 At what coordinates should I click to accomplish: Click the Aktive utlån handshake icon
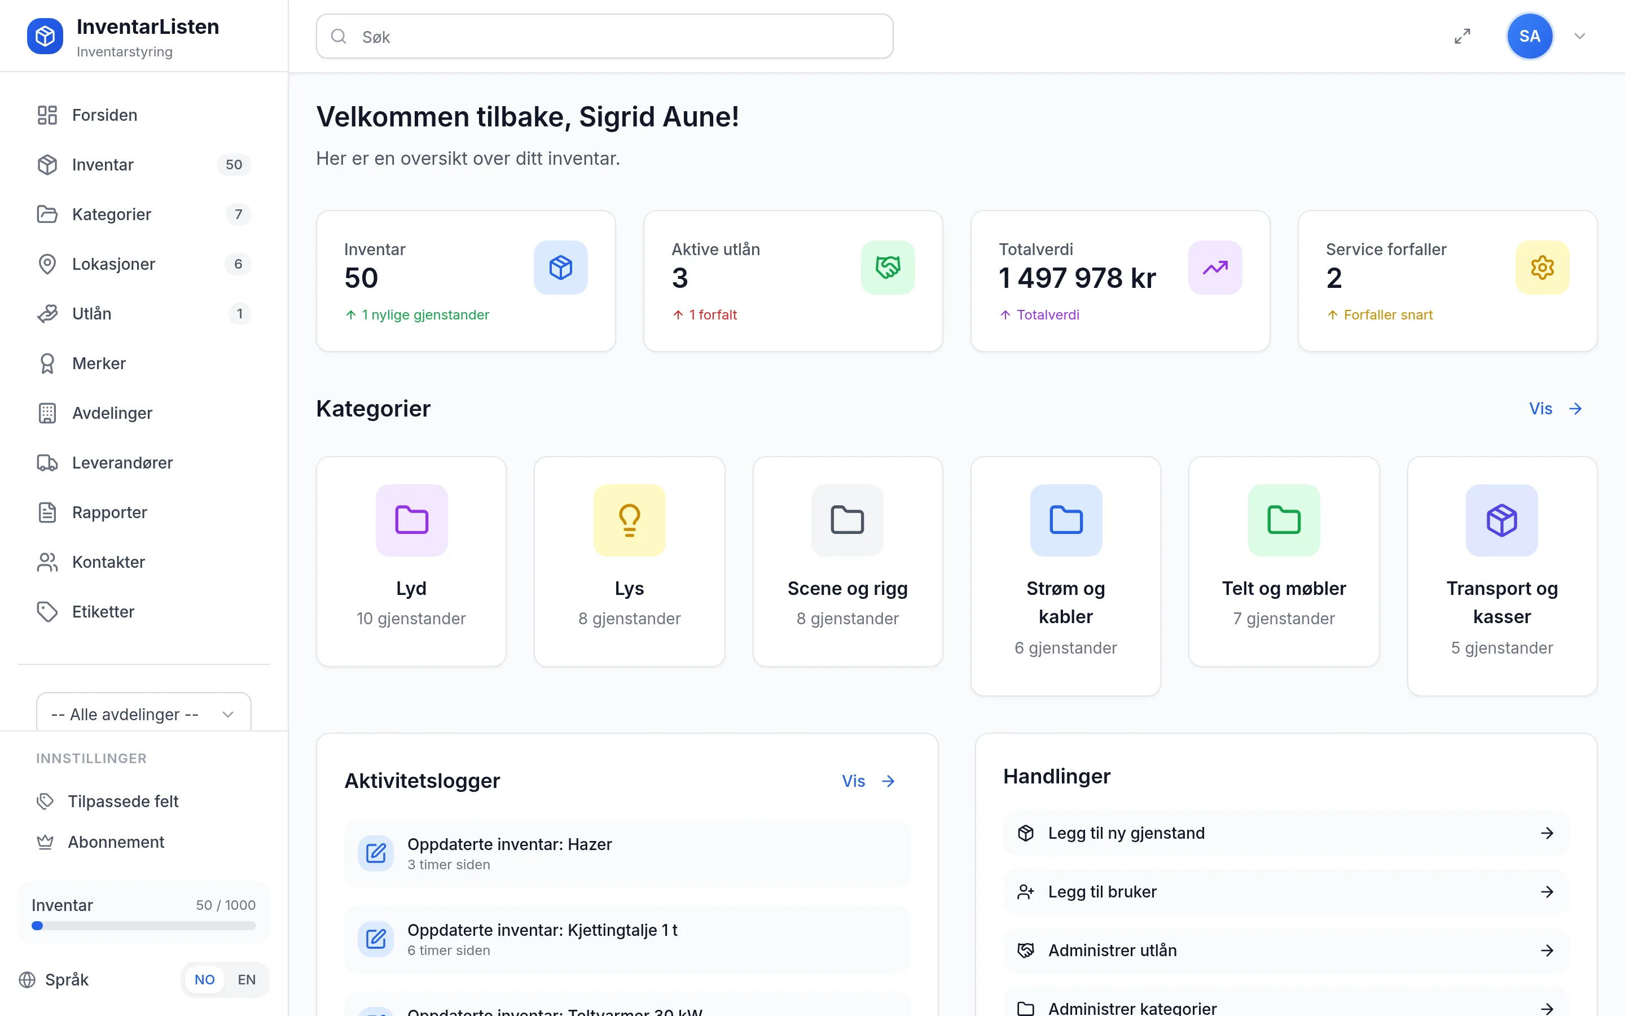[x=888, y=268]
